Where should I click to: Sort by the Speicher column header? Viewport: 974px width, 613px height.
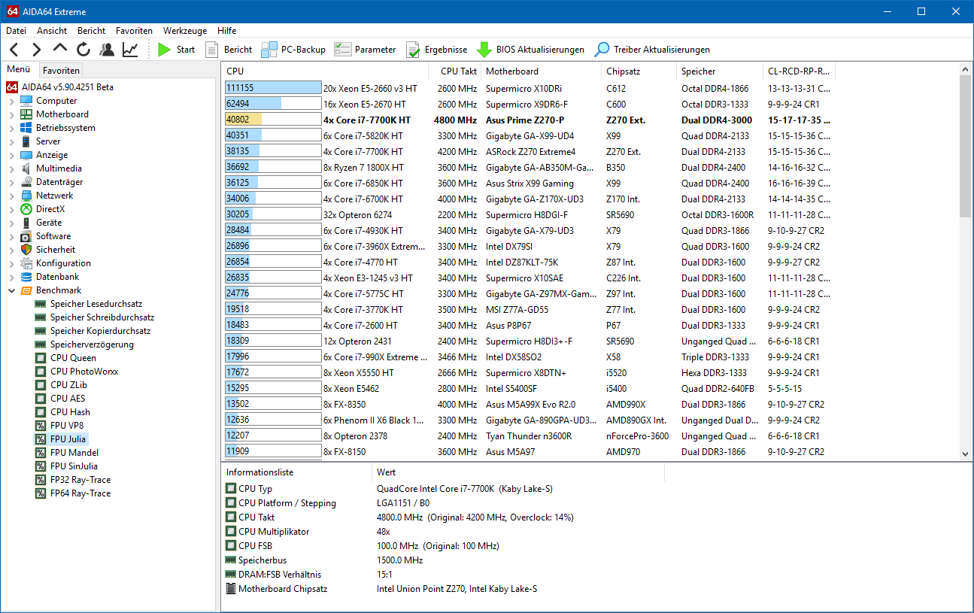point(720,71)
